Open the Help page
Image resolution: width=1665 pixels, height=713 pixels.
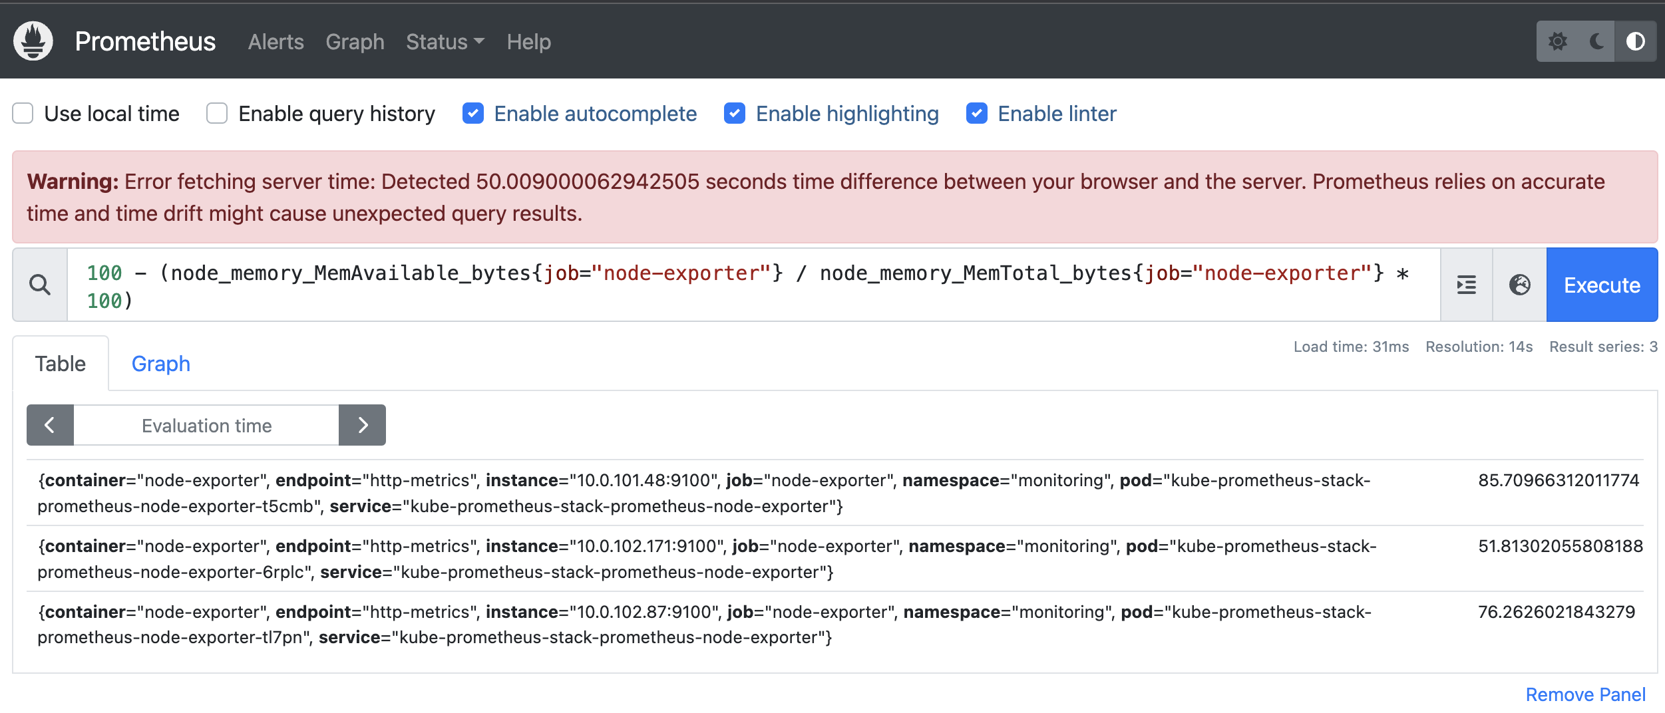click(528, 42)
